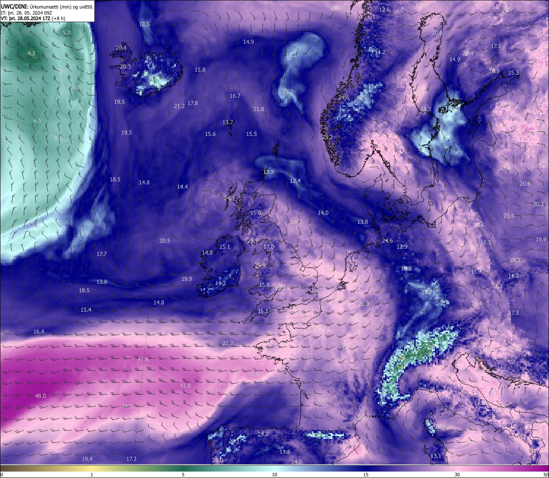
Task: Click the value 16.4 on the map
Action: (x=39, y=331)
